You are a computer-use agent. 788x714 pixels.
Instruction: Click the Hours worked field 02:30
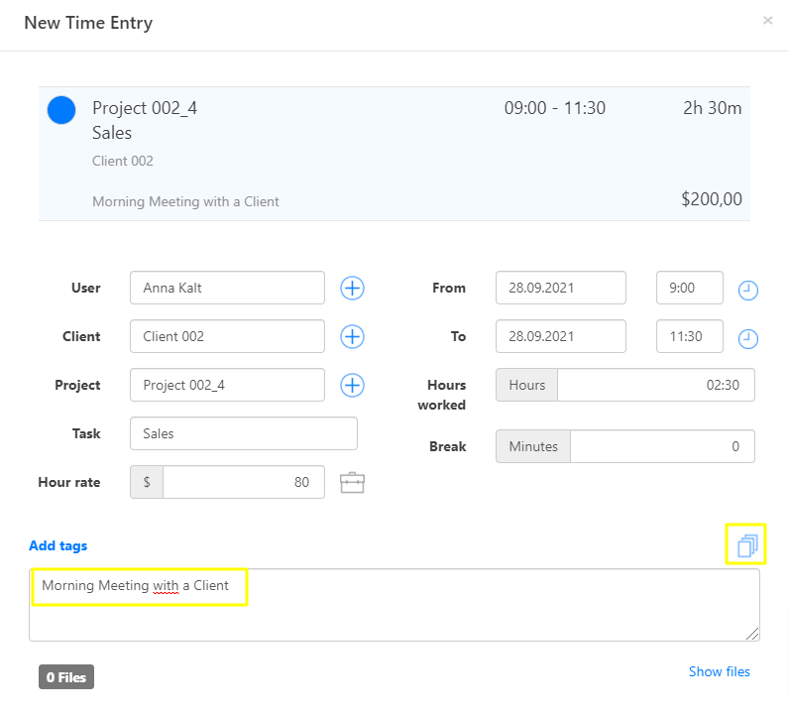coord(655,385)
